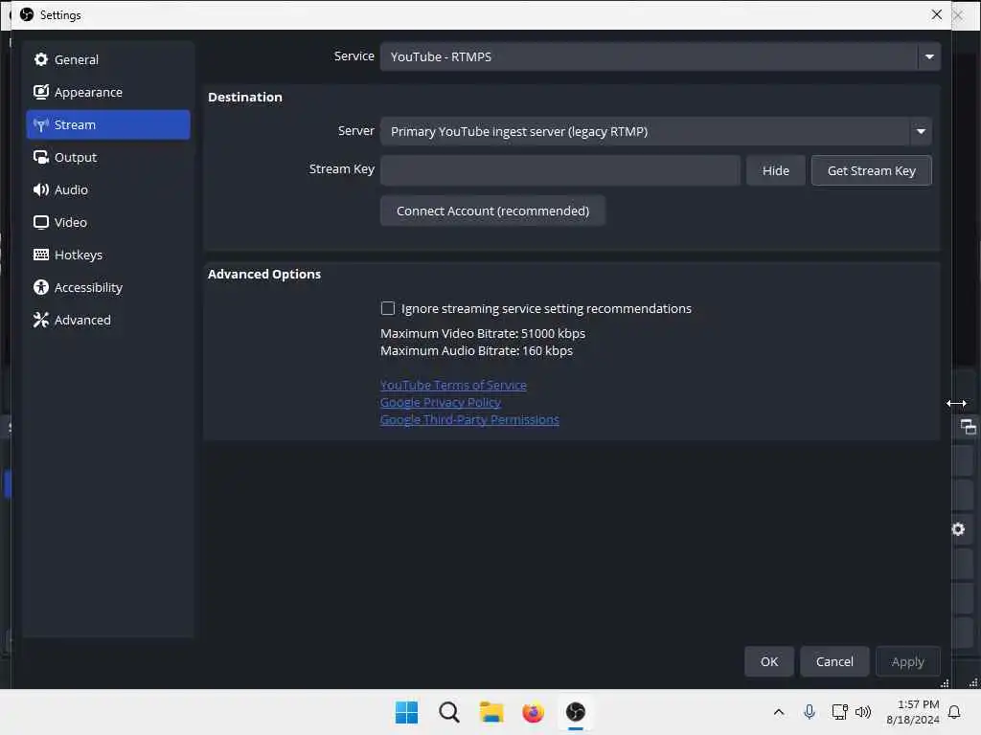Open the notification bell in taskbar
981x735 pixels.
tap(954, 712)
